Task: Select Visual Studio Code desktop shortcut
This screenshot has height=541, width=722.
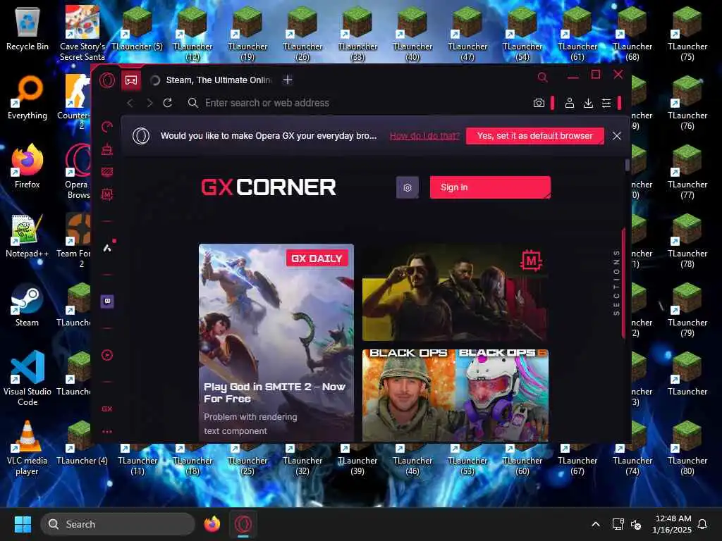Action: point(27,378)
